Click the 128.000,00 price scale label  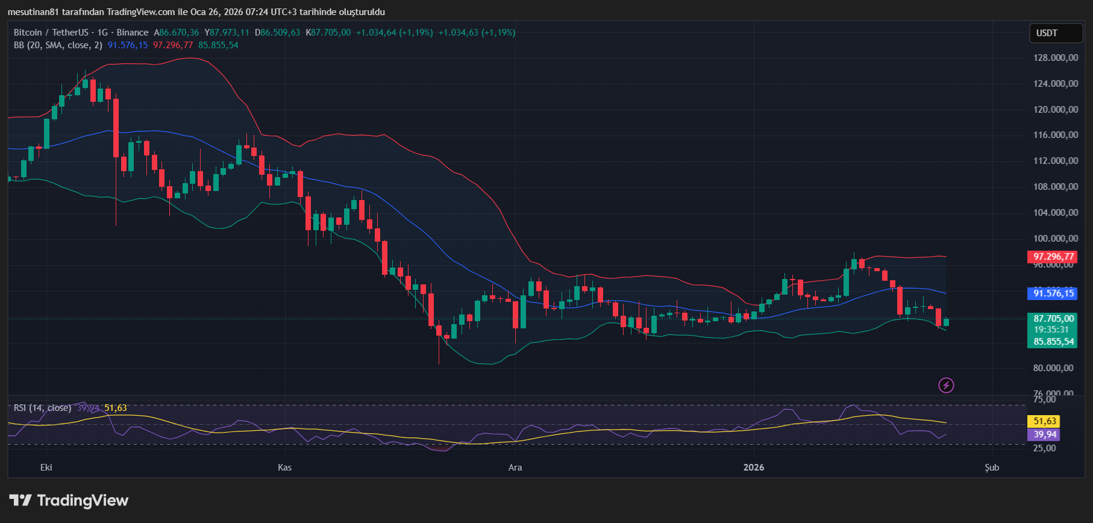[1056, 58]
